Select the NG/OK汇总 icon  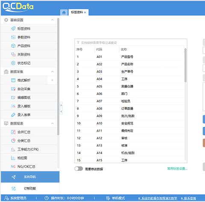[13, 167]
